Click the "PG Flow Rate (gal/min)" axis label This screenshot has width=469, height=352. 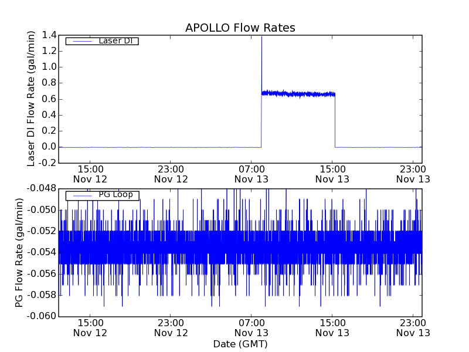coord(20,252)
